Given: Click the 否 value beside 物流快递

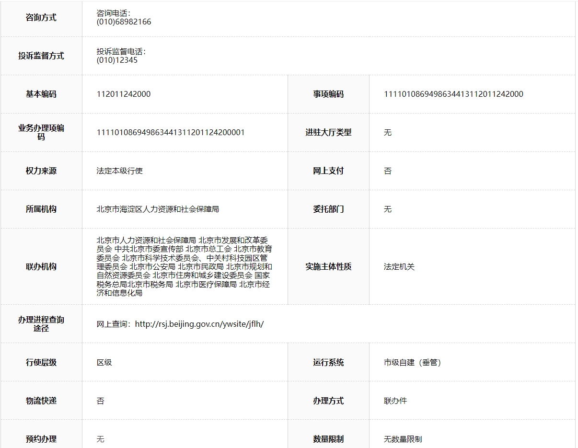Looking at the screenshot, I should [101, 401].
